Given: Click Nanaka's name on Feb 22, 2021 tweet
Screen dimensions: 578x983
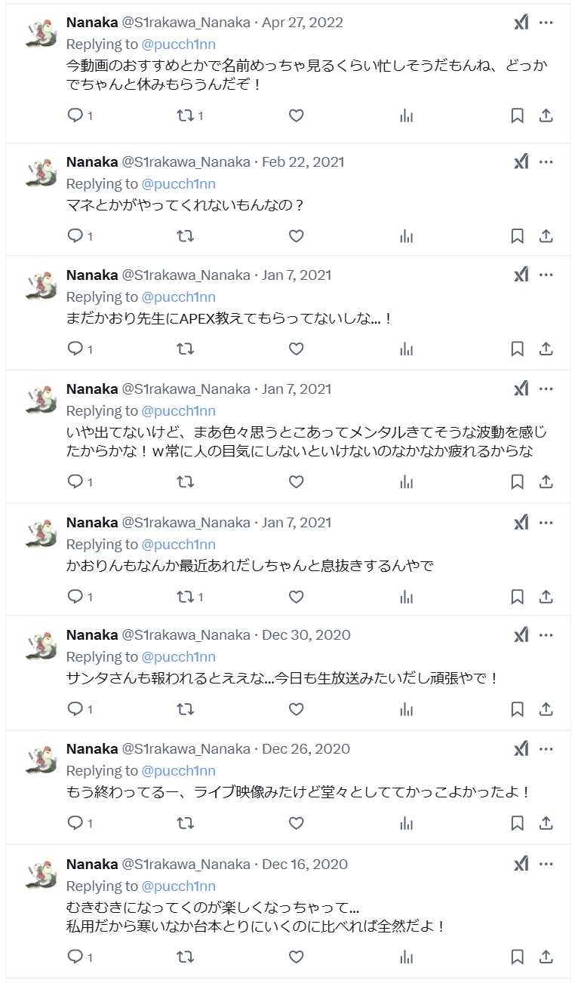Looking at the screenshot, I should 92,162.
